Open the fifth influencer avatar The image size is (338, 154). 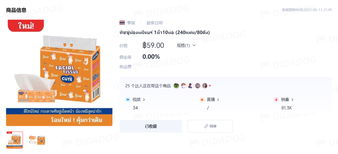coord(205,86)
